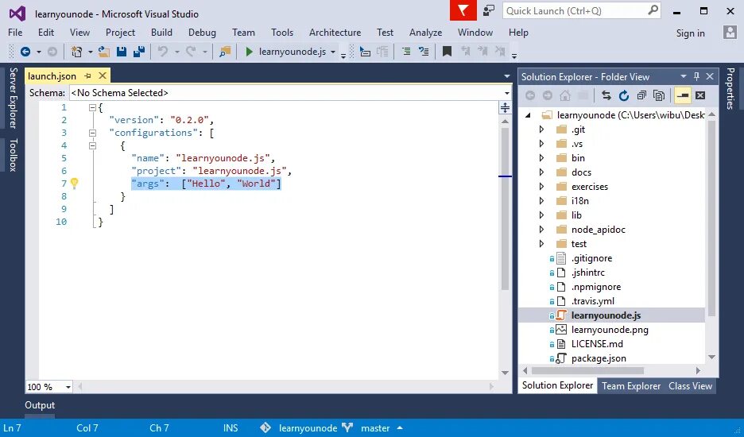Switch to the Class View tab
744x437 pixels.
click(x=691, y=386)
